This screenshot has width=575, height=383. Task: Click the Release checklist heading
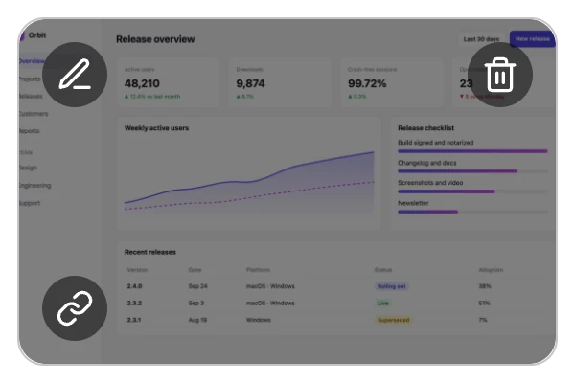click(425, 128)
